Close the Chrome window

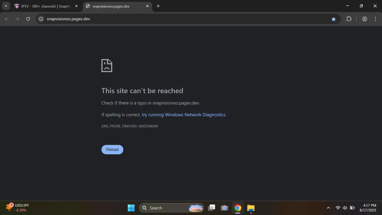coord(375,6)
